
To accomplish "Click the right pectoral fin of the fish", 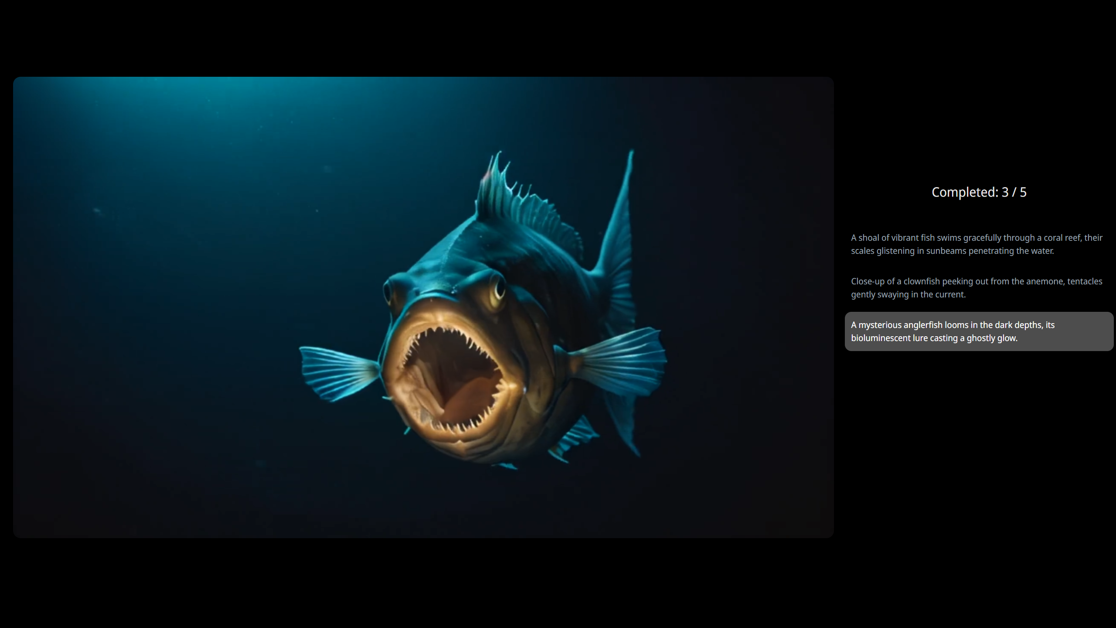I will click(623, 362).
